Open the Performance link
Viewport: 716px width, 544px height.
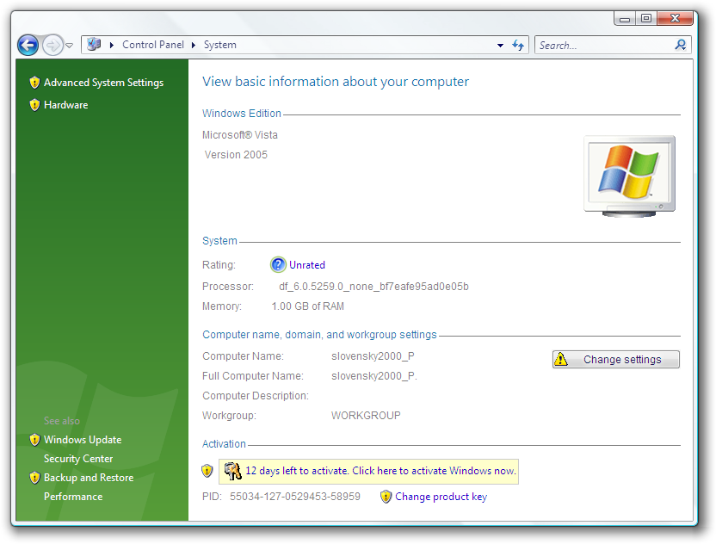point(73,497)
